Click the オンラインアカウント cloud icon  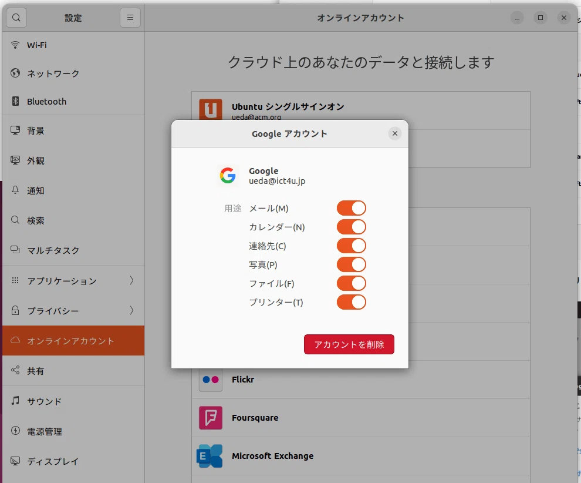click(x=15, y=340)
